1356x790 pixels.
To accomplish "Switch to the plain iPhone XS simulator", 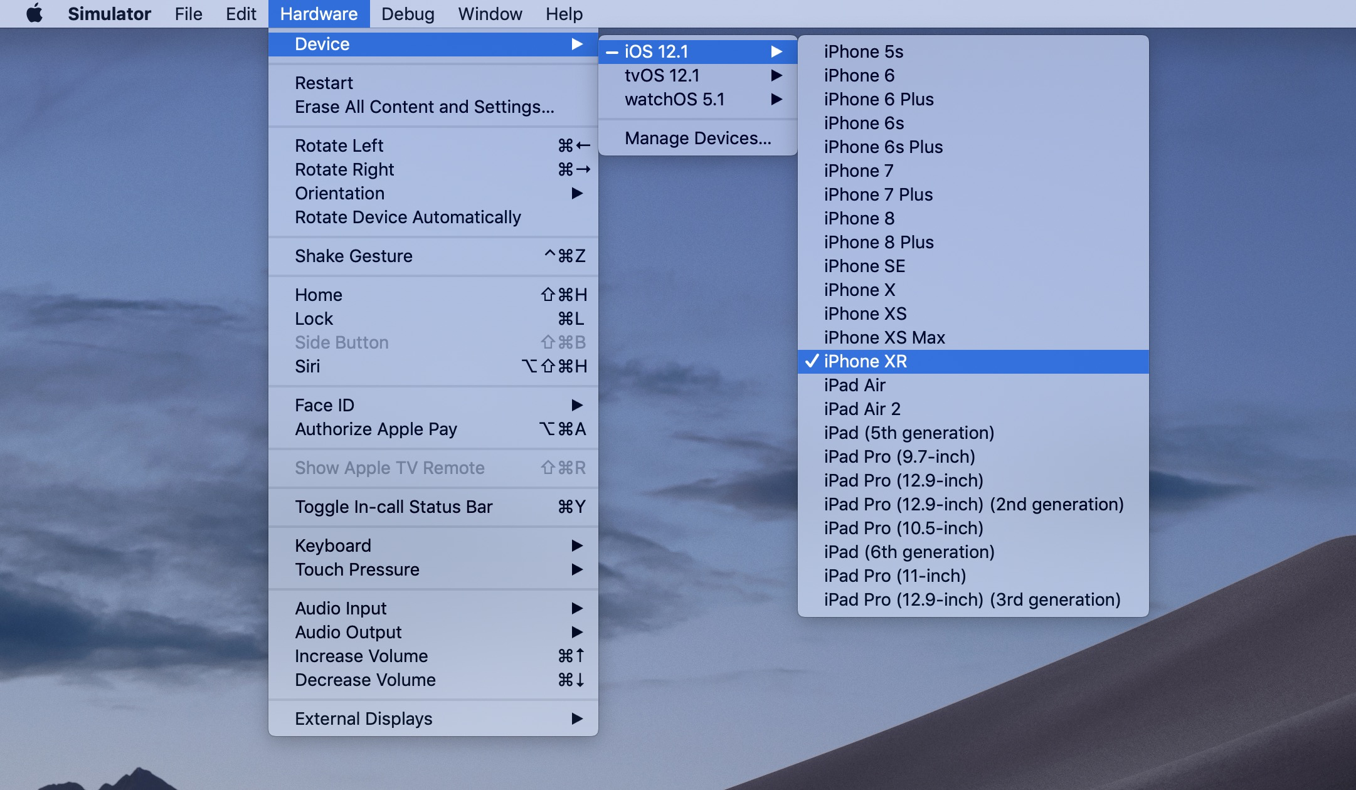I will (973, 313).
